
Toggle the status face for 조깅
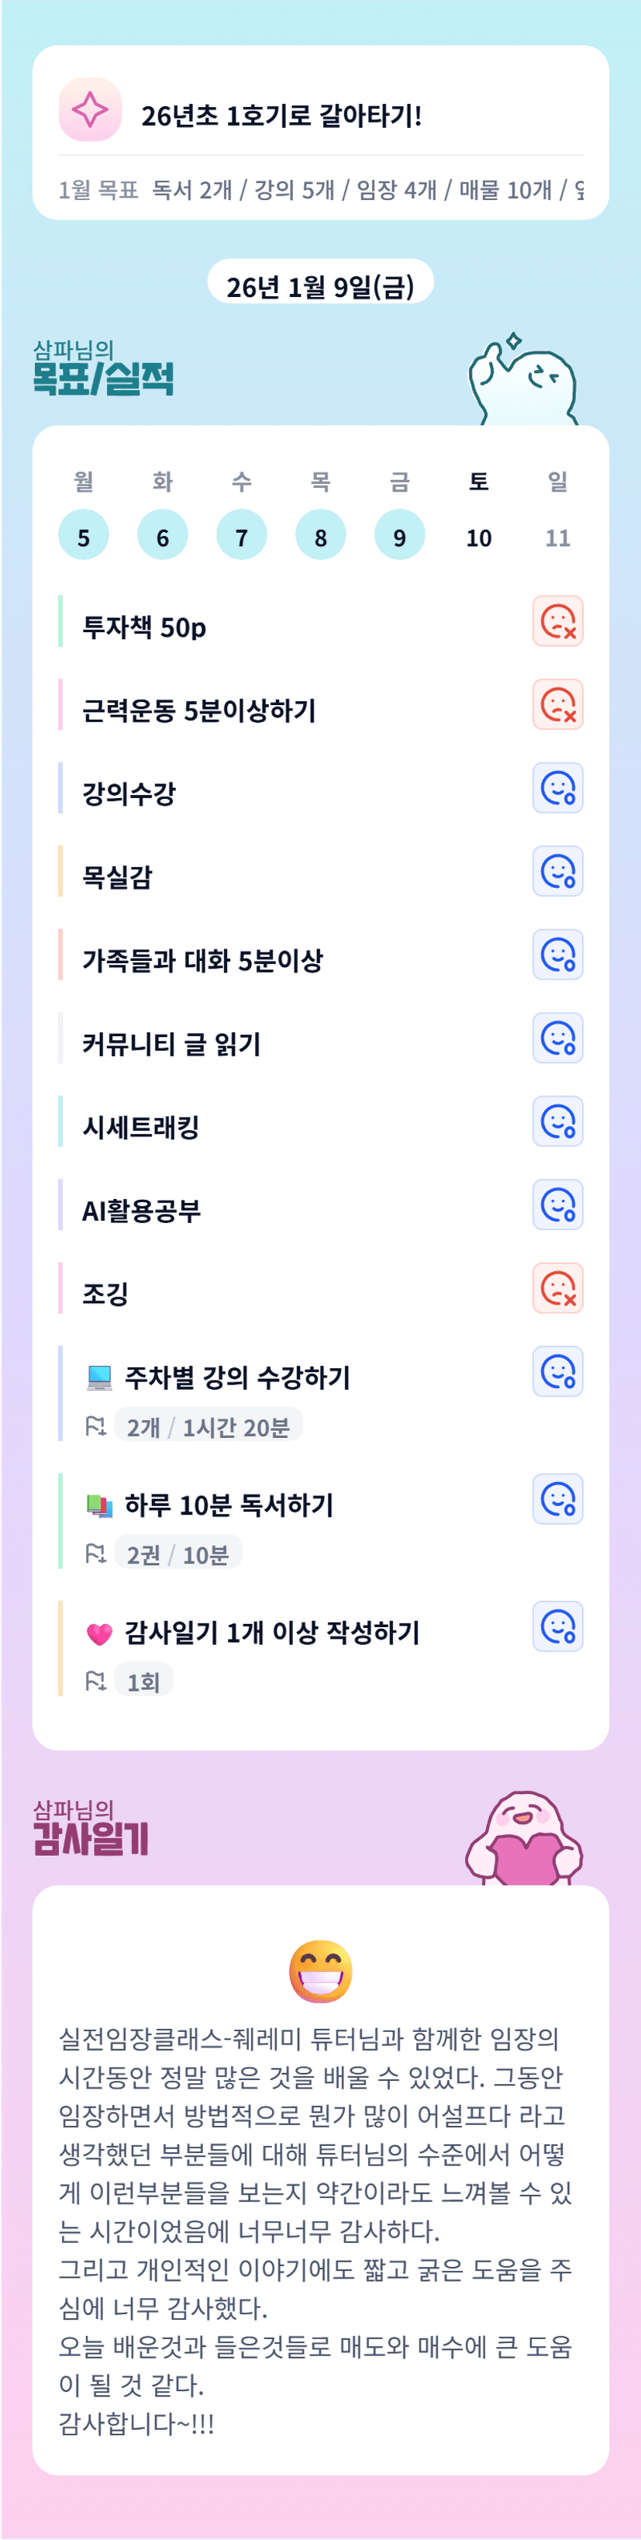coord(557,1287)
